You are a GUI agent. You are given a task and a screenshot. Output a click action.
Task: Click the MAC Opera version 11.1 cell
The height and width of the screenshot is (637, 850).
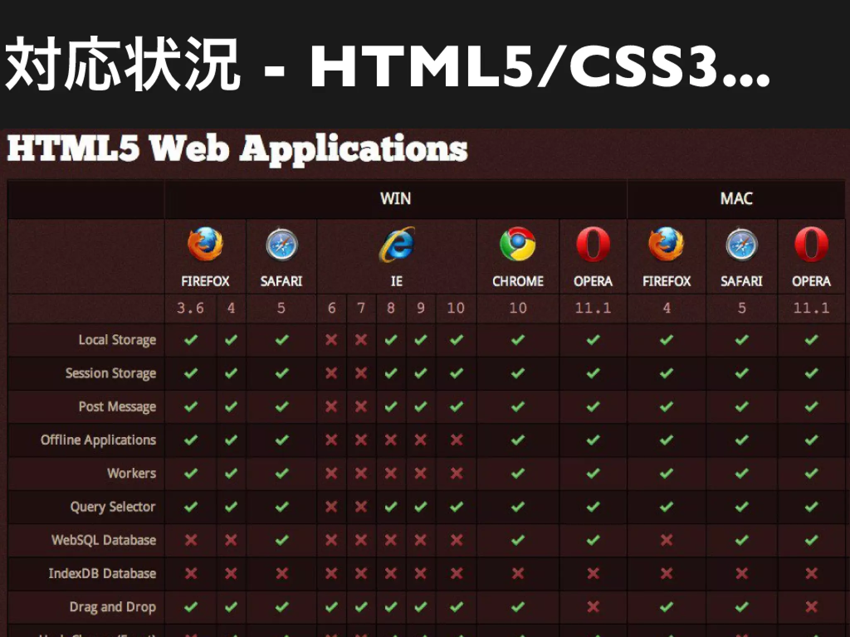pos(811,308)
